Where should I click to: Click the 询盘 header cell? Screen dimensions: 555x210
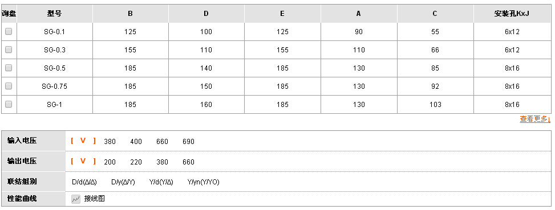(x=9, y=14)
